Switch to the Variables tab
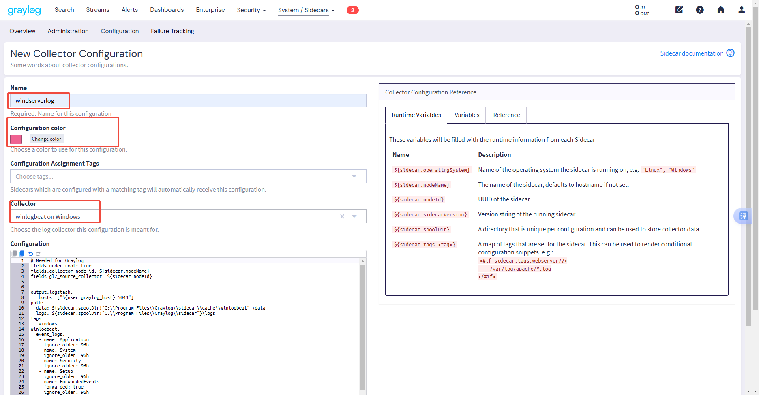 [x=467, y=115]
